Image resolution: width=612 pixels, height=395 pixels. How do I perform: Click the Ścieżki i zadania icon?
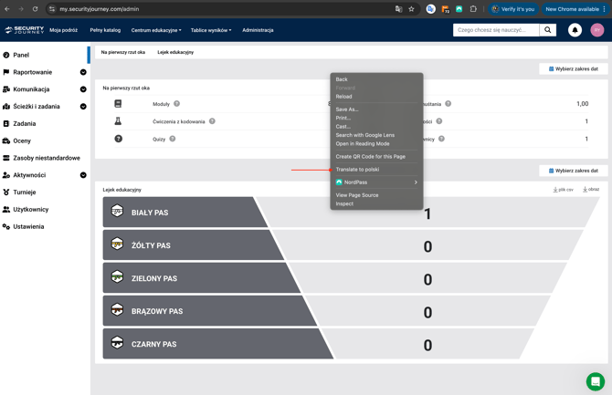5,107
